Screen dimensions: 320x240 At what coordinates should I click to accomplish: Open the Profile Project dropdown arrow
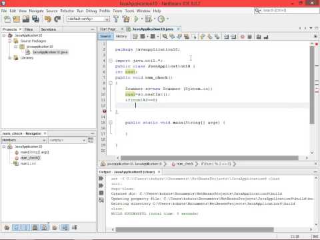click(167, 19)
